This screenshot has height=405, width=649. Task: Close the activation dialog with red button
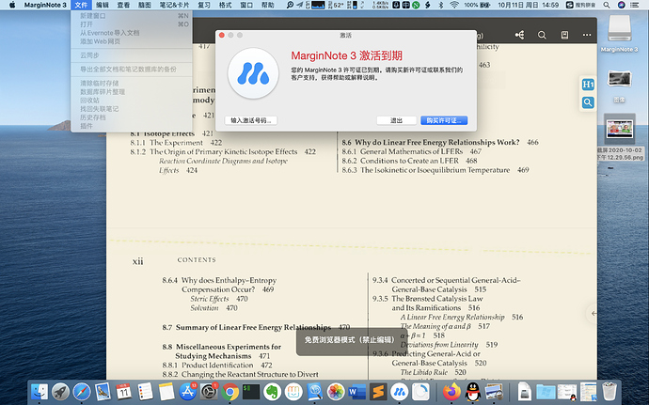[x=222, y=35]
